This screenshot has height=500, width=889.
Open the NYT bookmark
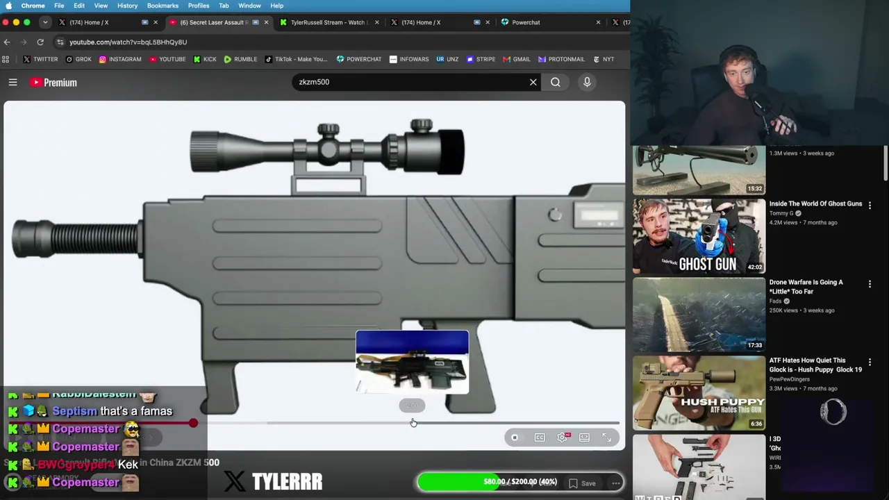[x=603, y=59]
